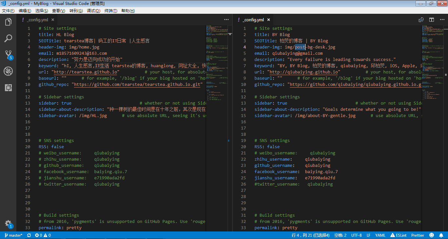Click 'sidebar-avatar: /img/HL.jpg' in left editor
This screenshot has height=239, width=448.
coord(73,116)
